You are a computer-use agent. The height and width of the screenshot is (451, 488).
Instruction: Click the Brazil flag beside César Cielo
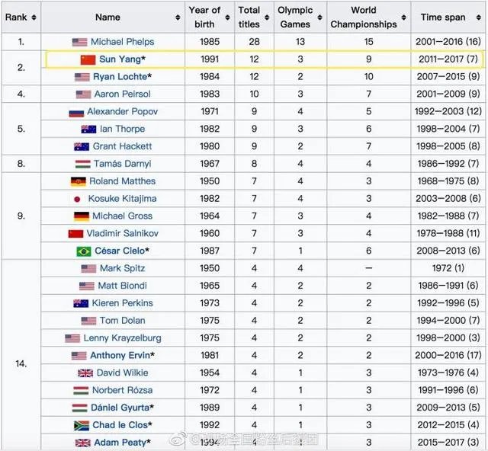tap(84, 251)
